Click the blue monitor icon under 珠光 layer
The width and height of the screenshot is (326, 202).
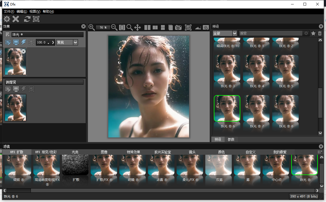pyautogui.click(x=16, y=42)
